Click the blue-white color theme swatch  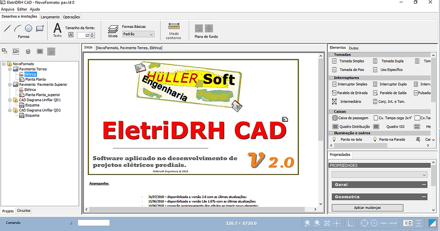pos(432,223)
